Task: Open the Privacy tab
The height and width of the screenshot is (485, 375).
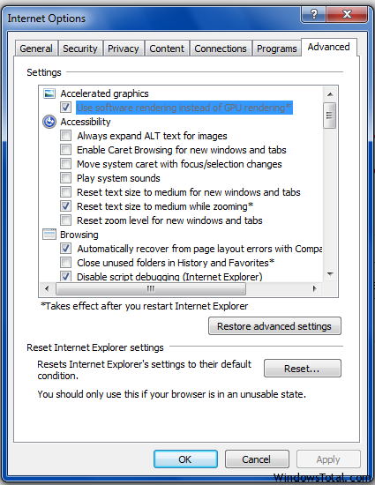Action: [124, 48]
